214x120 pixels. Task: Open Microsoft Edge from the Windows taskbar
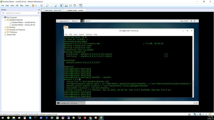click(x=46, y=118)
